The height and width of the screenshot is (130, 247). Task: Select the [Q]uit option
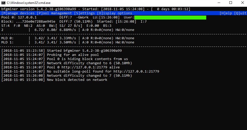tap(240, 13)
